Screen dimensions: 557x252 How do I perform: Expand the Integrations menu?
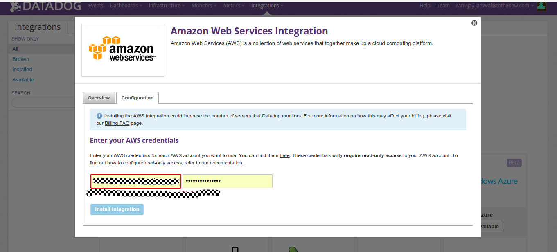(x=267, y=6)
